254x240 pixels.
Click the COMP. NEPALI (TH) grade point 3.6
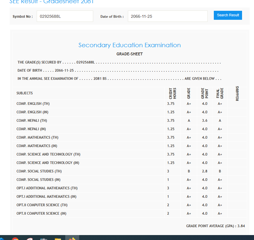204,121
